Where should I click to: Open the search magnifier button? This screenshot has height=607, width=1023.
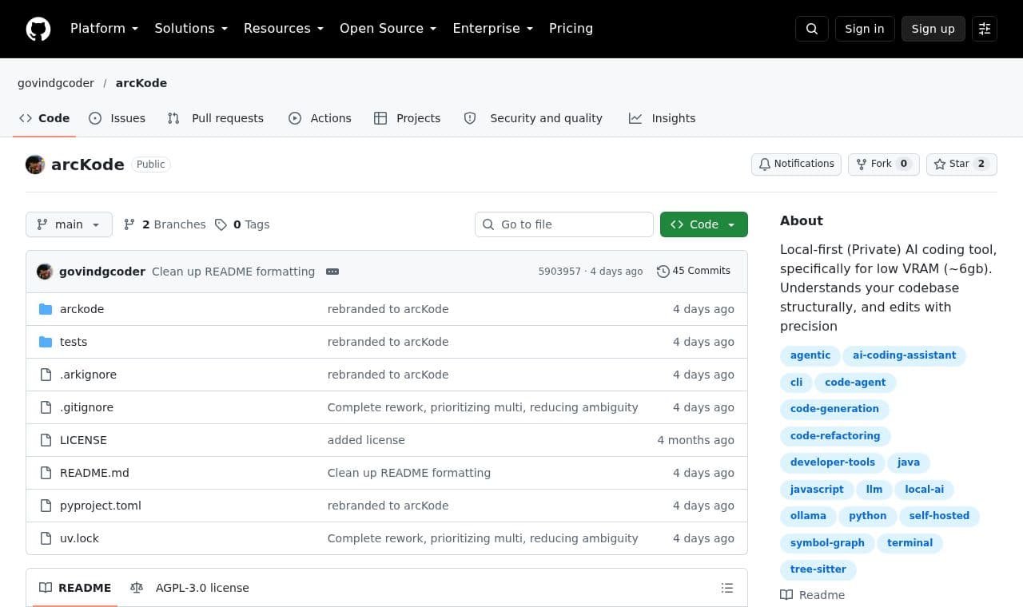coord(812,29)
